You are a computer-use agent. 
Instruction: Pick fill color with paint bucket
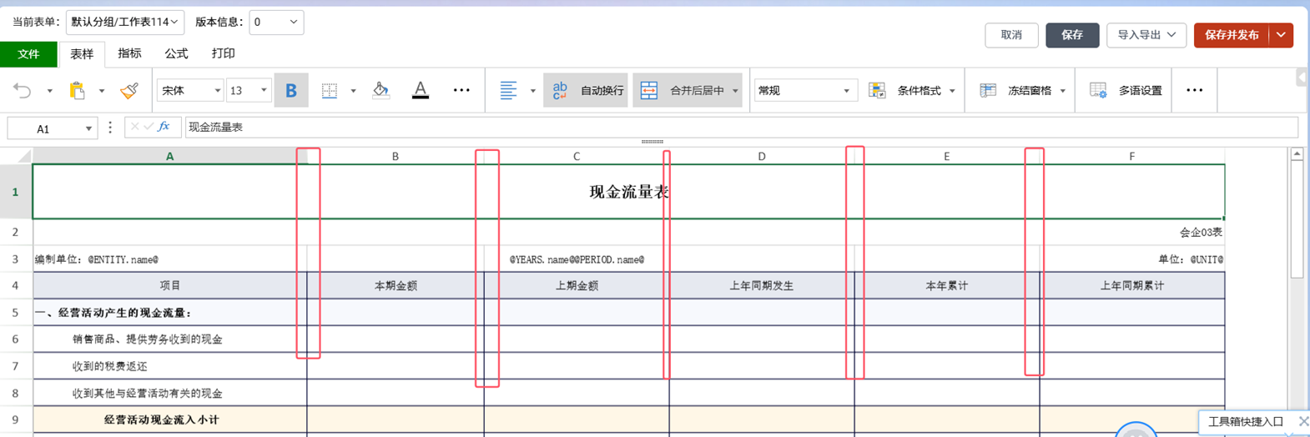(380, 90)
